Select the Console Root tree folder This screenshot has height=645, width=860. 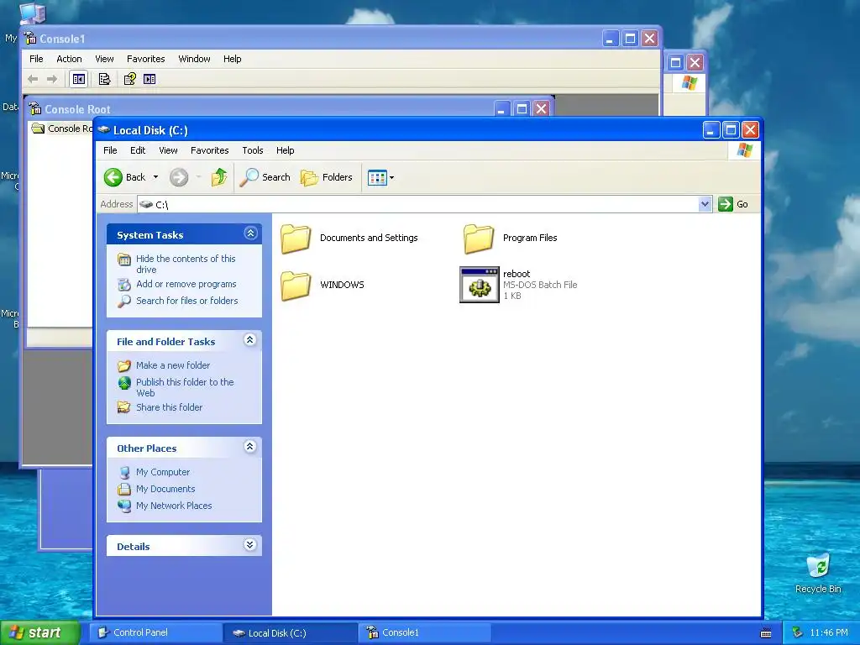coord(62,128)
